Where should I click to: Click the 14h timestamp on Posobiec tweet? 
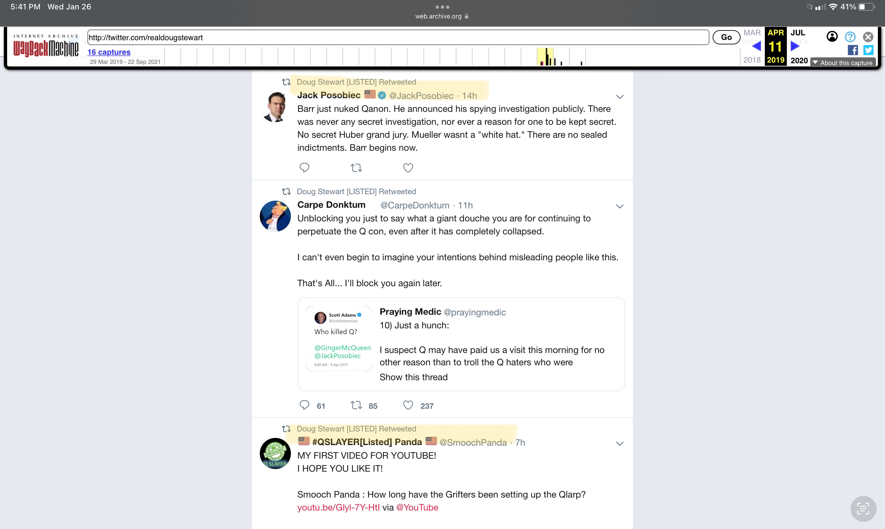click(469, 96)
